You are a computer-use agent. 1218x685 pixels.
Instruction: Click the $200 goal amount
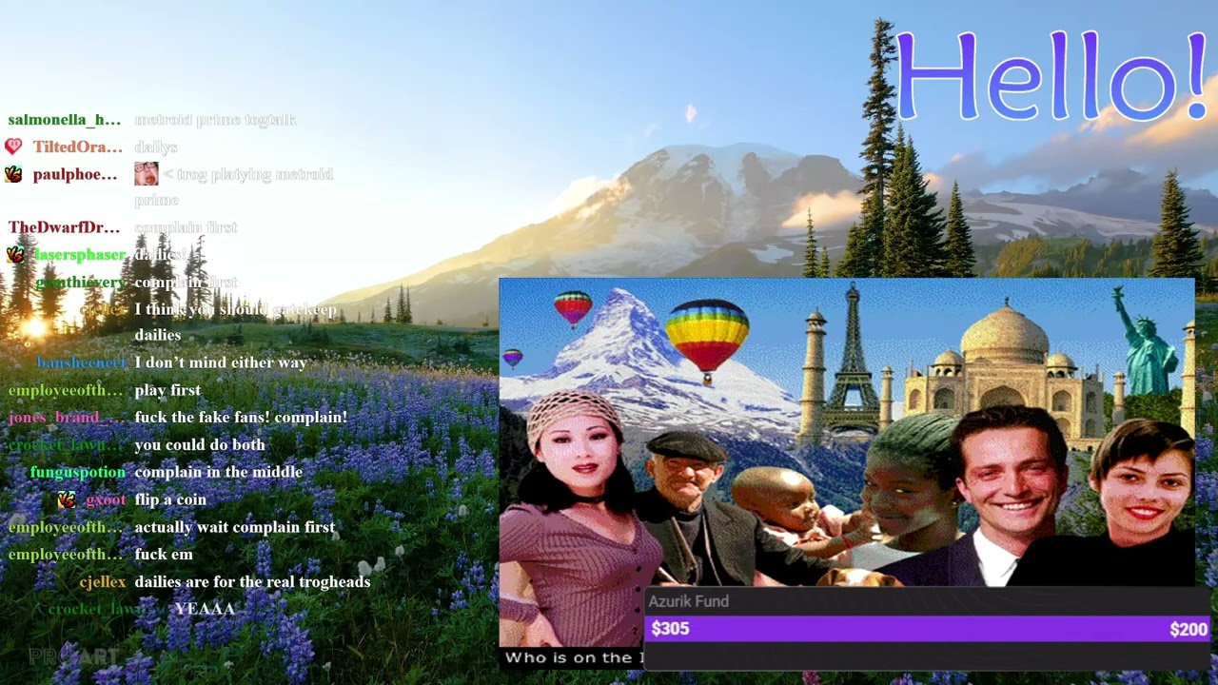(1189, 629)
